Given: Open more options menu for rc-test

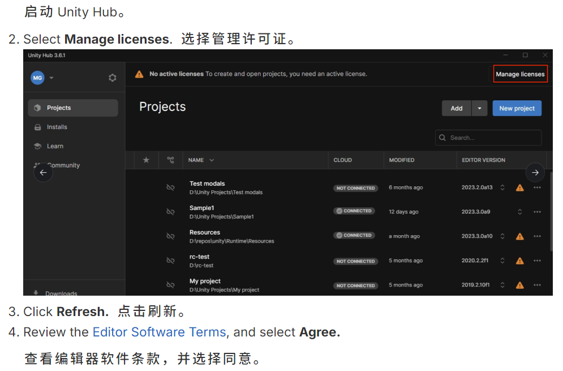Looking at the screenshot, I should (537, 261).
